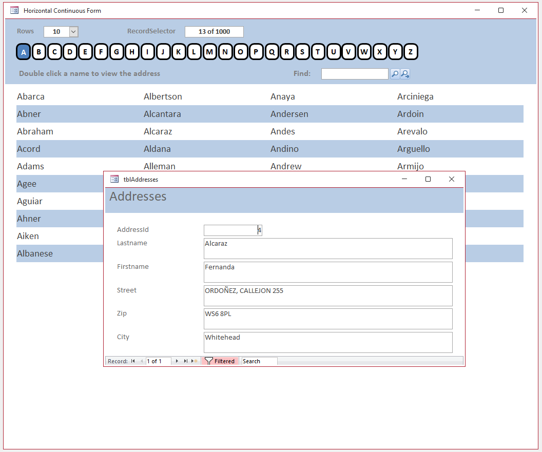Filter names by letter Q
The height and width of the screenshot is (452, 542).
(272, 52)
